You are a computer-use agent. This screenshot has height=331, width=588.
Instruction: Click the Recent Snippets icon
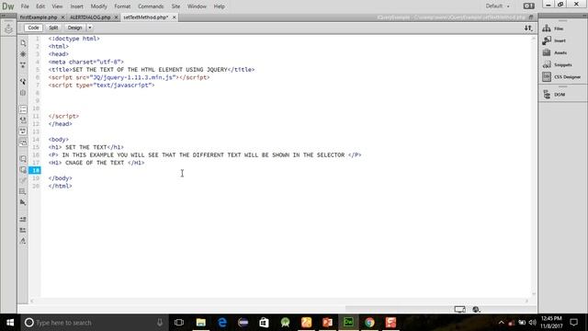(x=23, y=191)
